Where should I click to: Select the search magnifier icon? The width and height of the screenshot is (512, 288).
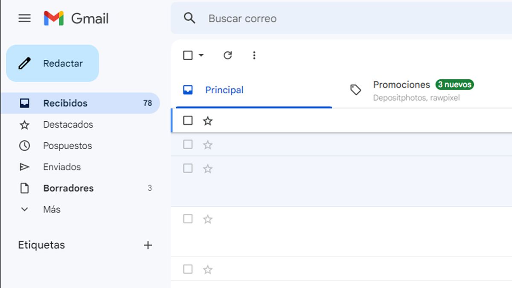coord(189,18)
